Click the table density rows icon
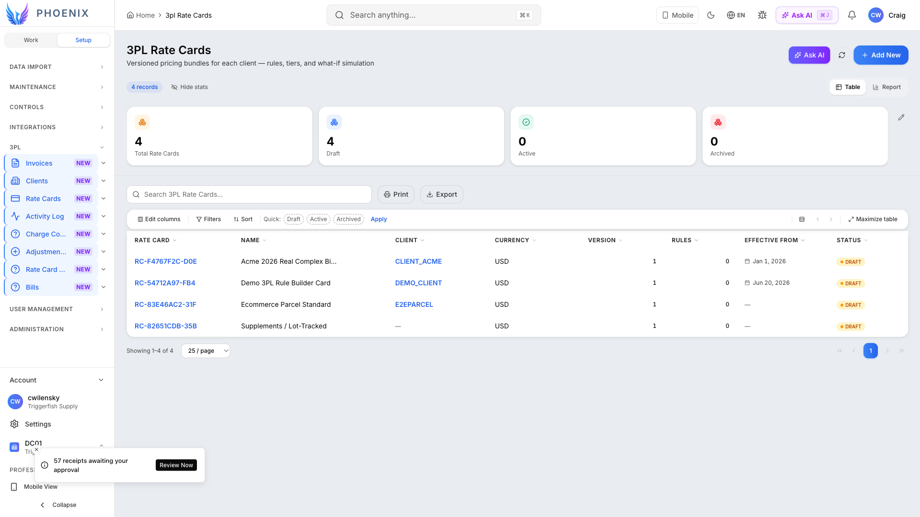Viewport: 920px width, 517px height. (802, 219)
